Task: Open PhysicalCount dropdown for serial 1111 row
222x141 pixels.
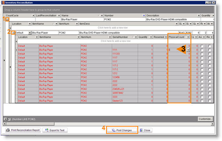Action: pos(188,50)
